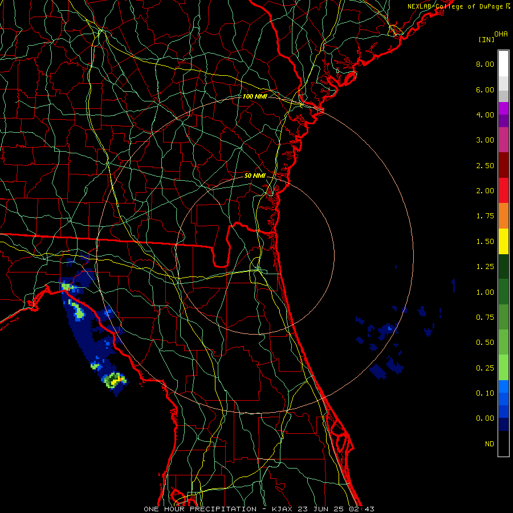Screen dimensions: 513x513
Task: Click the 50 NMI range ring label
Action: click(x=255, y=176)
